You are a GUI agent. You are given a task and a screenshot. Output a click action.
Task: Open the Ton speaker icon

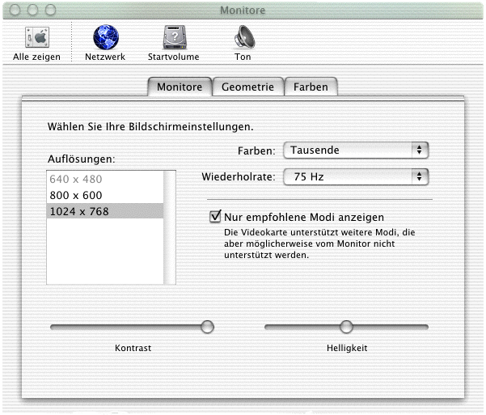(x=244, y=37)
